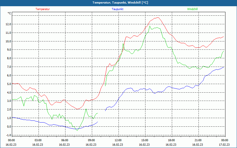Click the 4,0 y-axis value
This screenshot has width=237, height=148.
coord(9,92)
